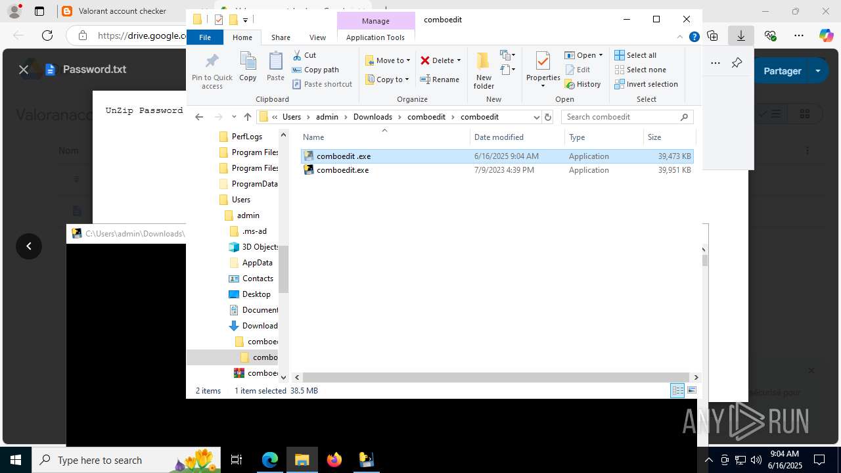This screenshot has width=841, height=473.
Task: Open Edge downloads icon in browser toolbar
Action: 741,35
